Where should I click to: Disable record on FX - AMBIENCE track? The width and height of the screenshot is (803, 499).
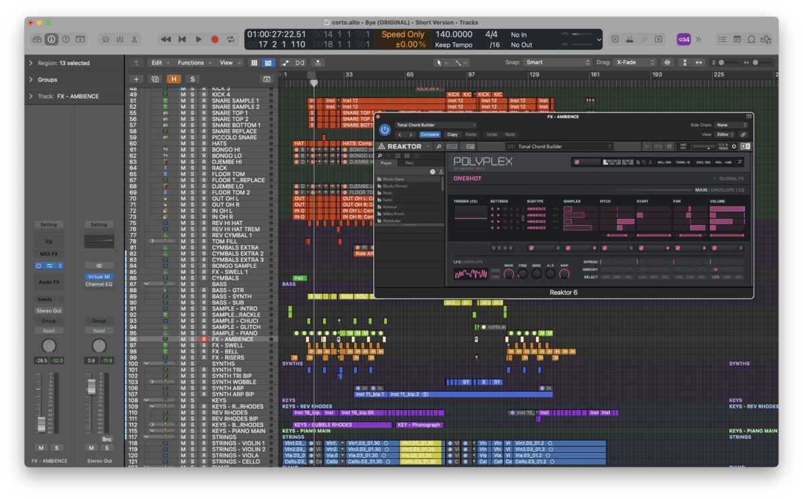point(203,340)
